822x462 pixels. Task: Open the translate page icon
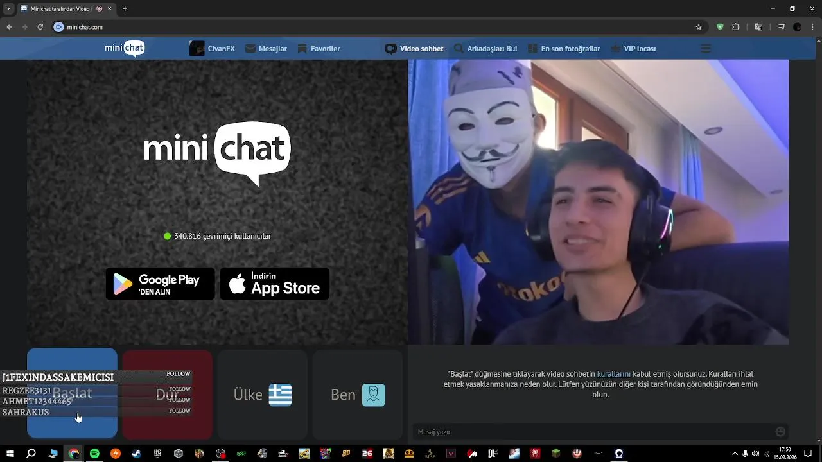coord(758,27)
